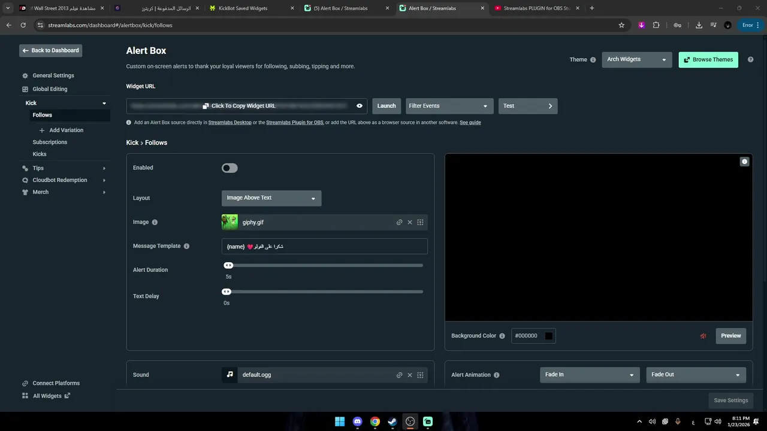The image size is (767, 431).
Task: Open the Filter Events dropdown
Action: pos(449,106)
